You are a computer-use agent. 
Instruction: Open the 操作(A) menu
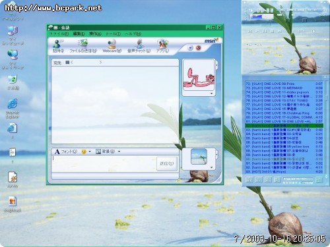coord(95,34)
